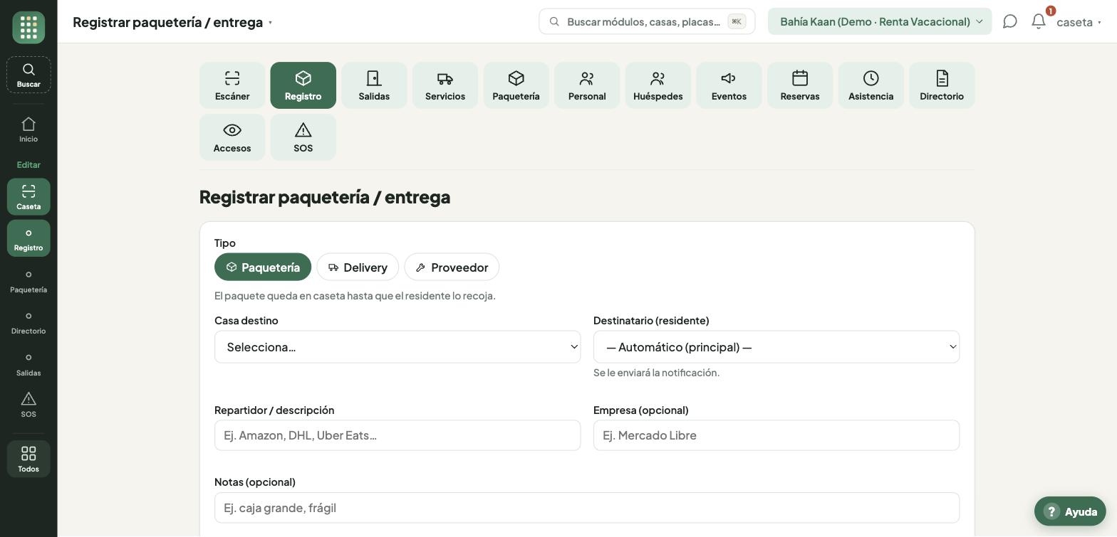
Task: Open the Reservas calendar tile
Action: pos(800,85)
